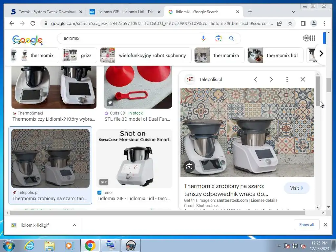Open Windows Start menu
Screen dimensions: 336x252
9,245
